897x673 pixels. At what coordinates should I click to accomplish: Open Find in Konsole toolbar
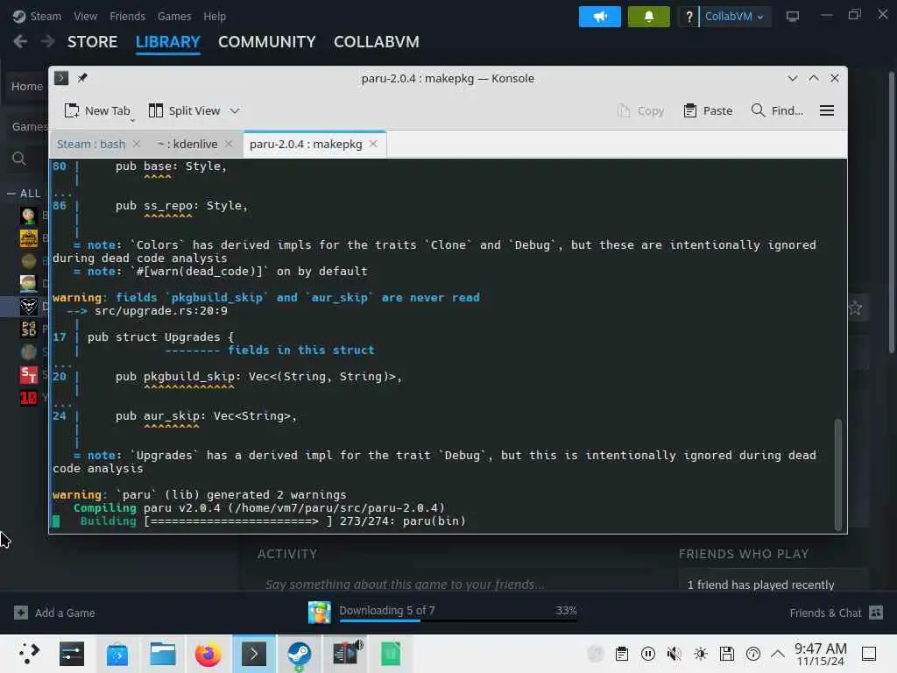[777, 110]
